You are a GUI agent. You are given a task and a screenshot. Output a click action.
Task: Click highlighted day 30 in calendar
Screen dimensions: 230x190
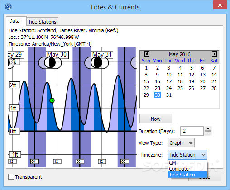pos(158,95)
